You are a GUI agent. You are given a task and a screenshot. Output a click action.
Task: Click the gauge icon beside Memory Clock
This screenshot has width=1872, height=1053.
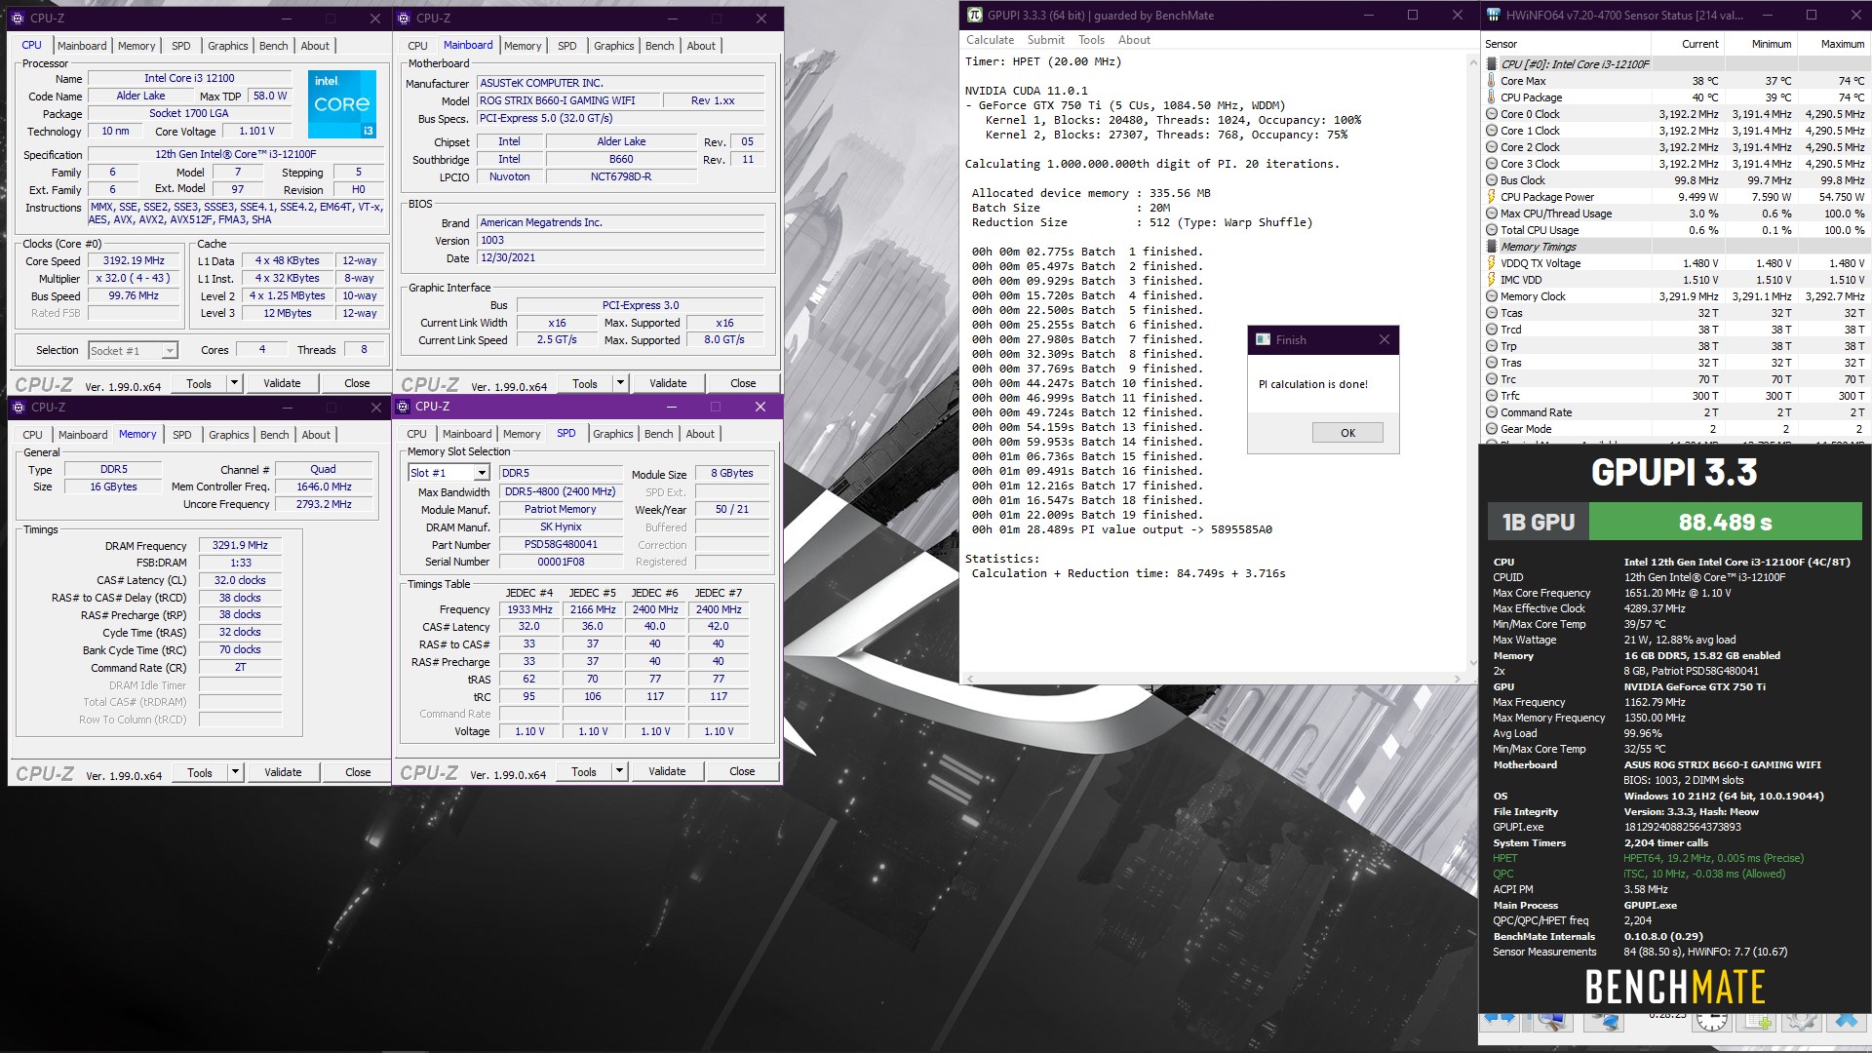click(1491, 296)
